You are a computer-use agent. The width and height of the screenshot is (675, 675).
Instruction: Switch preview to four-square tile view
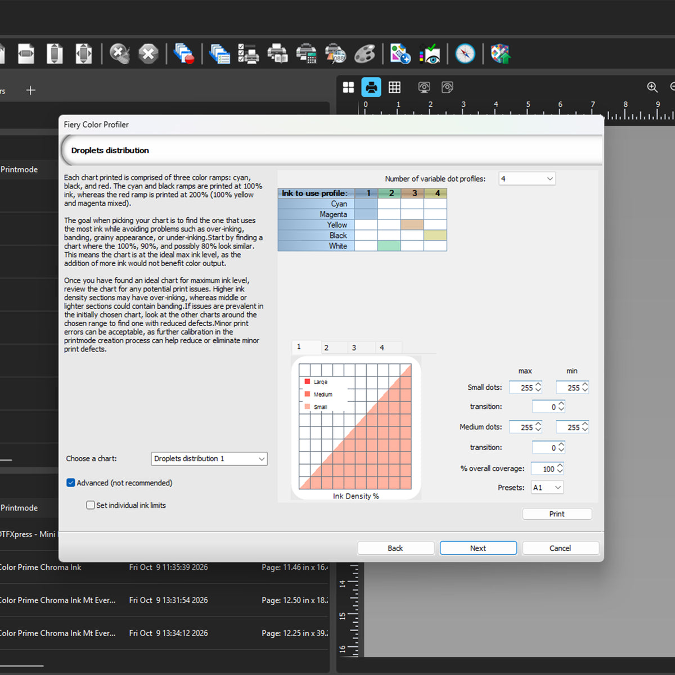click(x=349, y=87)
